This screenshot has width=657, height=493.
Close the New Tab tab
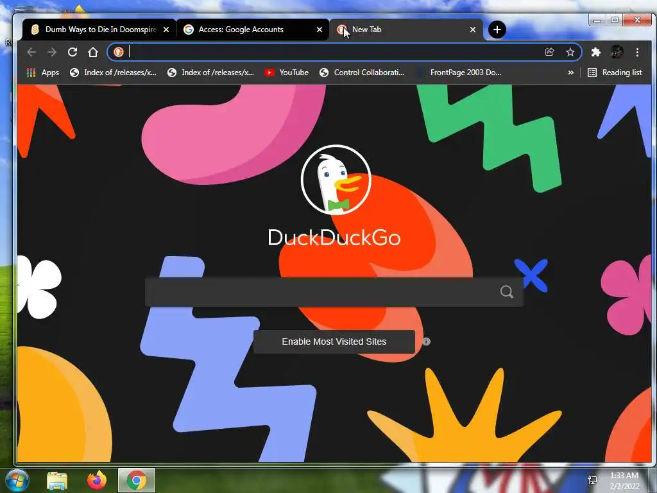(473, 30)
